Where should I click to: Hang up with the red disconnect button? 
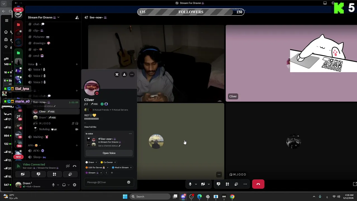click(258, 184)
